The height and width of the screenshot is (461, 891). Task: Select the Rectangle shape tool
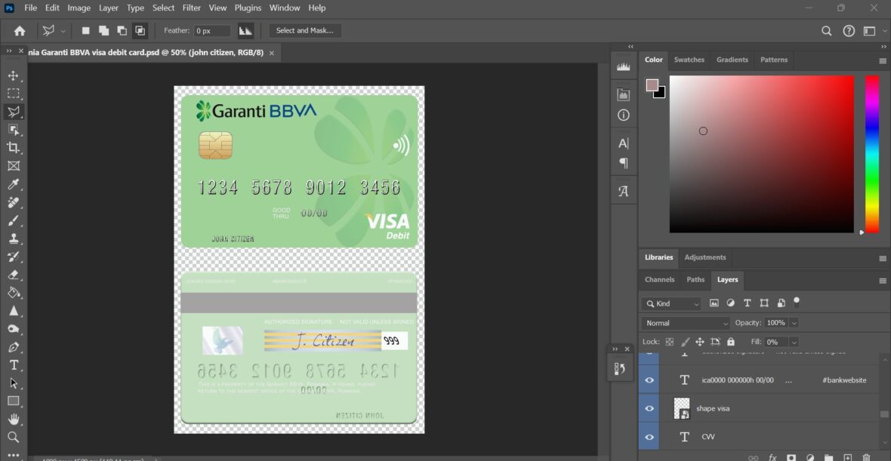14,401
